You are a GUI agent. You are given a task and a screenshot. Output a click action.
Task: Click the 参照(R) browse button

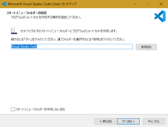tap(146, 47)
